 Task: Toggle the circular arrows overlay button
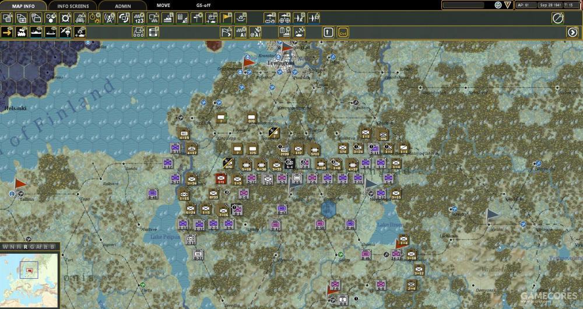tap(124, 18)
